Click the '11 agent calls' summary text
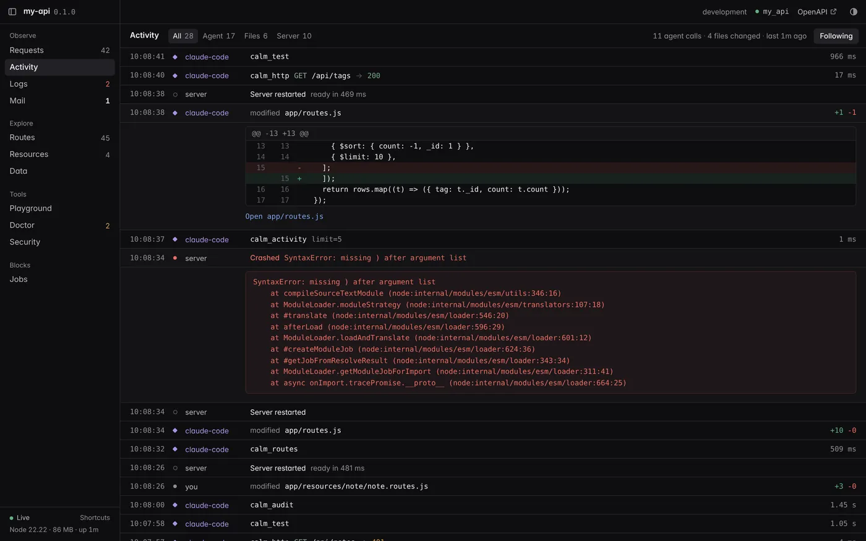This screenshot has height=541, width=866. coord(677,36)
